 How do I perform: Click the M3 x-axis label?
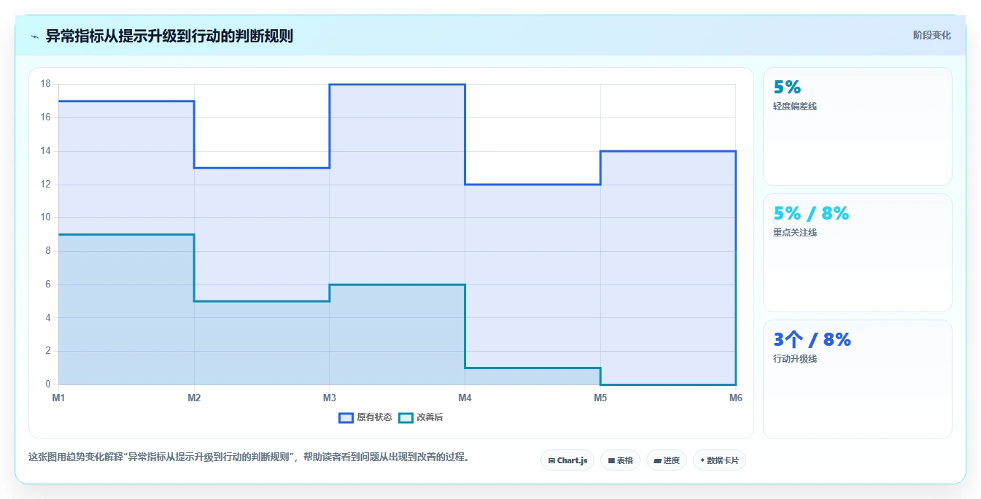point(330,398)
